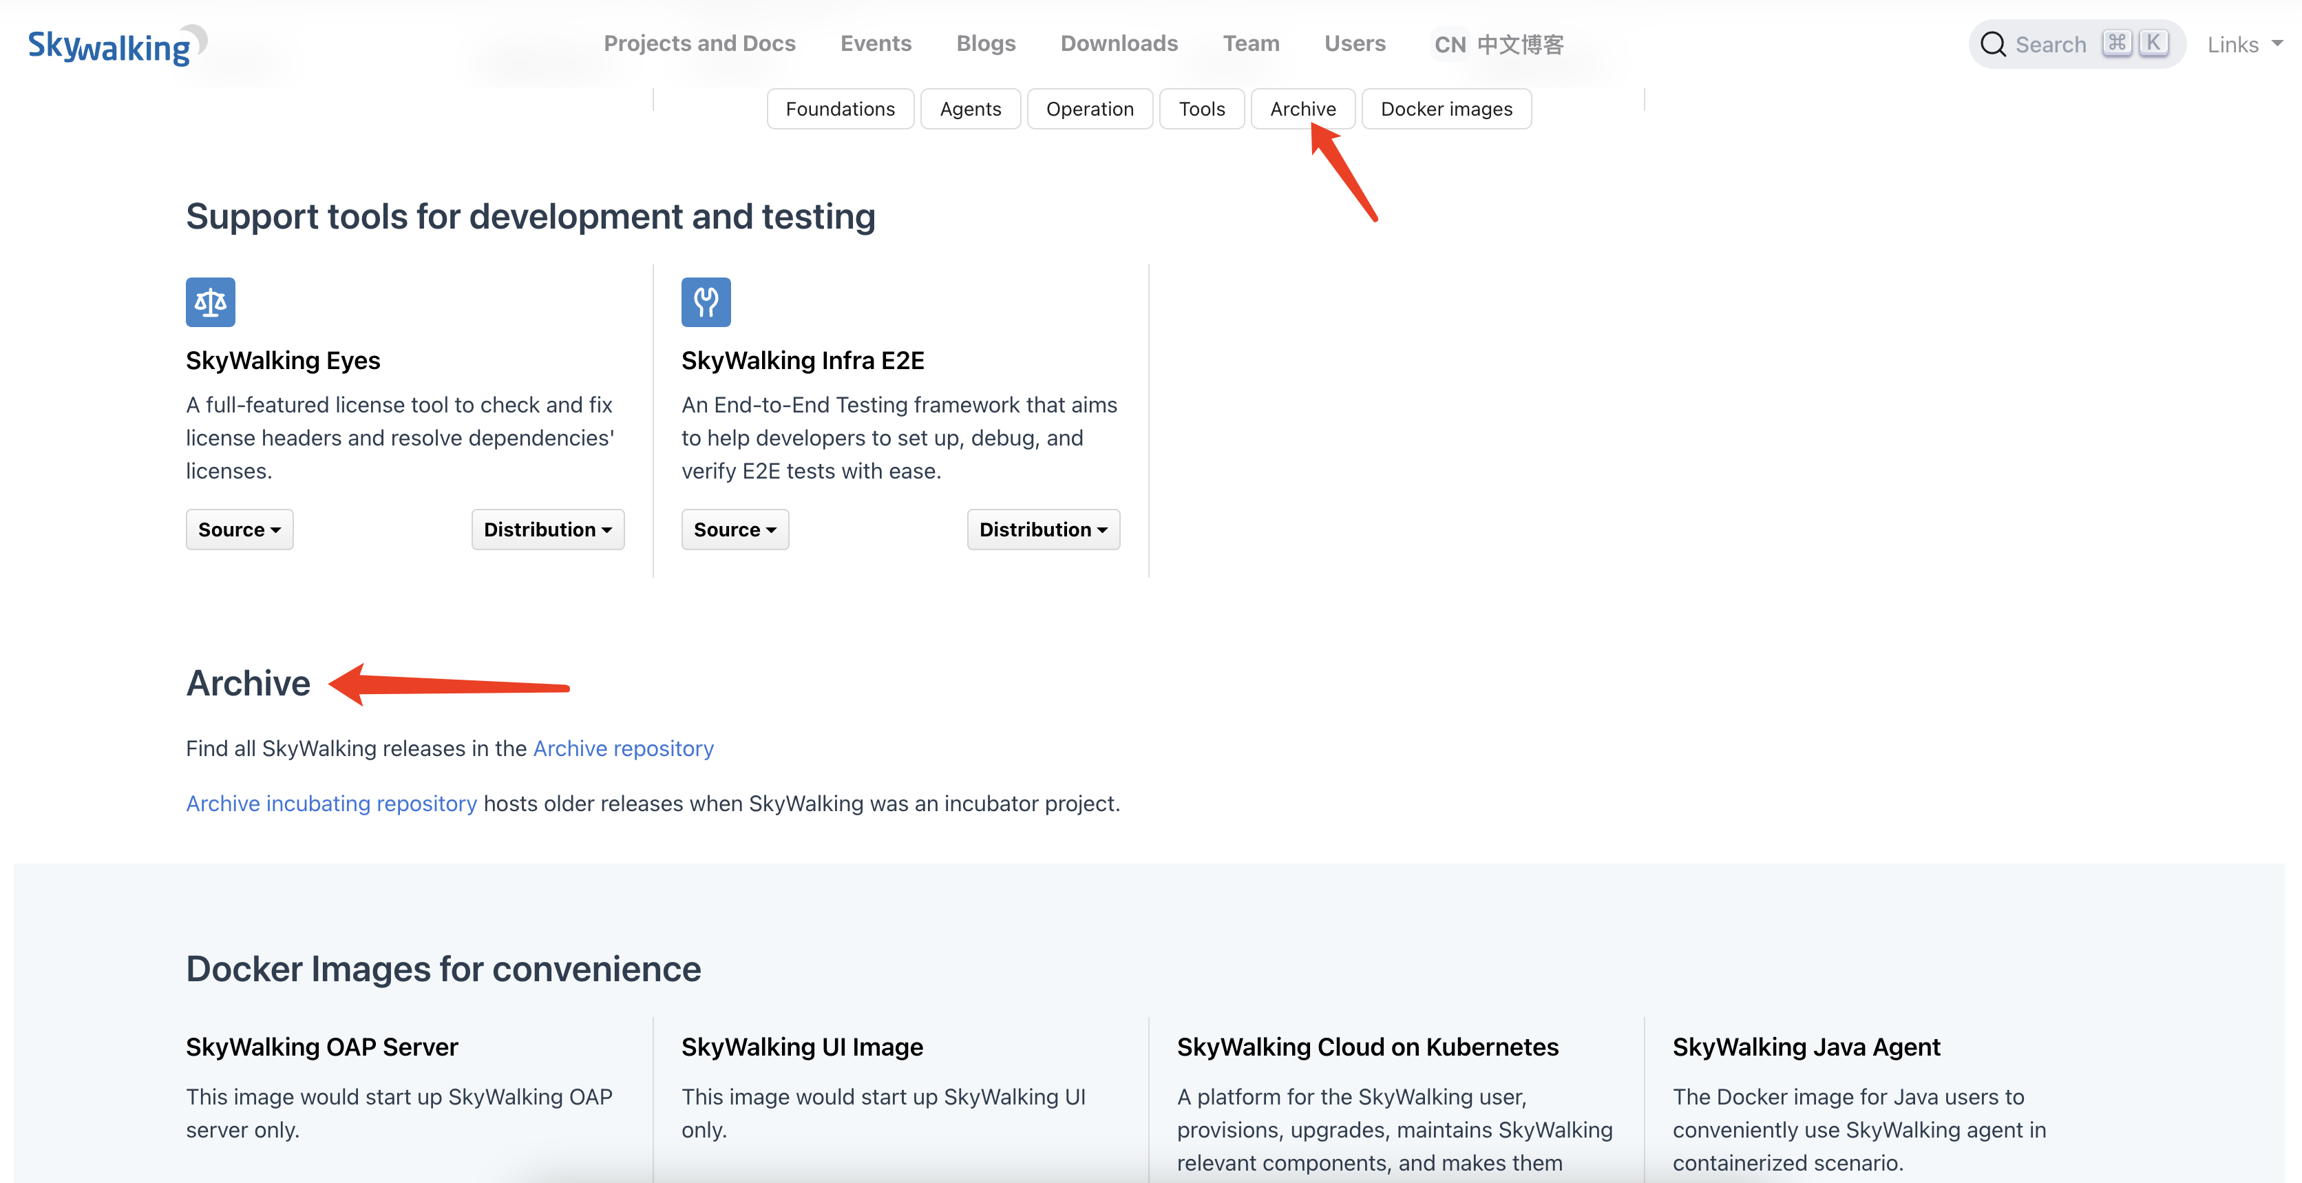Click the SkyWalking Infra E2E wrench icon
Screen dimensions: 2302x1183
coord(706,302)
